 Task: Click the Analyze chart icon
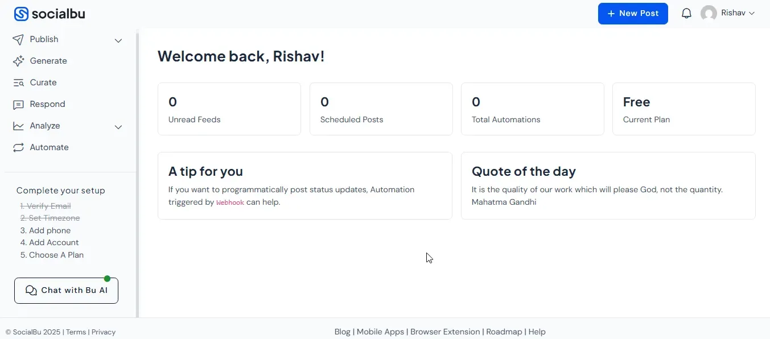pos(18,126)
